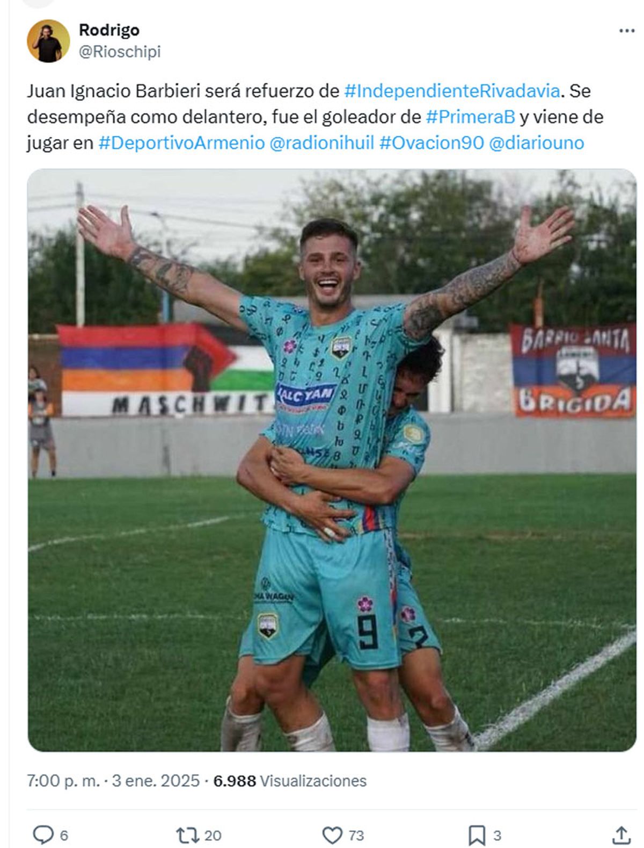Viewport: 644px width, 848px height.
Task: Open the #IndependienteRivadavia hashtag
Action: point(452,91)
